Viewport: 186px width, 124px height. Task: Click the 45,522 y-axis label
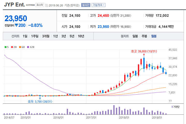(x=173, y=50)
